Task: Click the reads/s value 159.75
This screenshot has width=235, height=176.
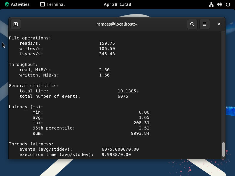Action: point(107,43)
